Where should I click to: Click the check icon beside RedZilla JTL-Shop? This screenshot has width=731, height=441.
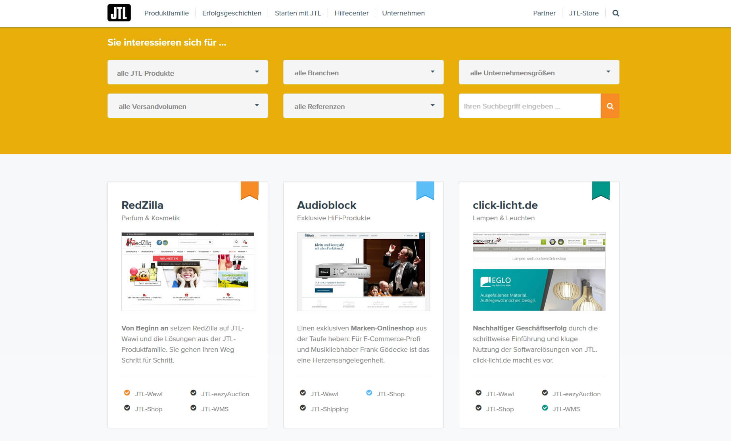(127, 408)
